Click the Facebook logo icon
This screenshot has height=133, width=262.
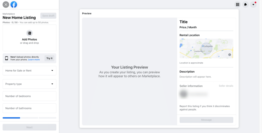[x=14, y=5]
